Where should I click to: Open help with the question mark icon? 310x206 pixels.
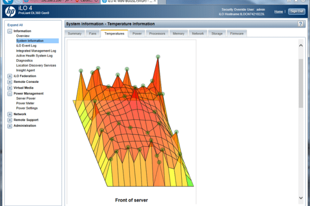[300, 24]
